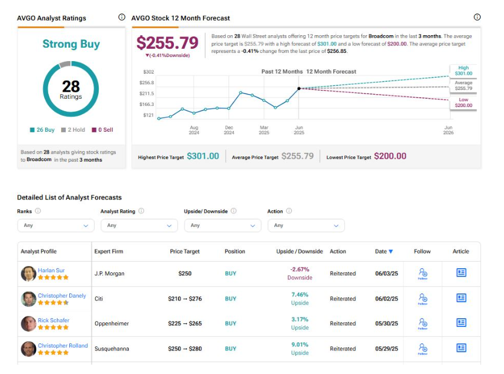Click the info icon next to Action filter

[289, 211]
